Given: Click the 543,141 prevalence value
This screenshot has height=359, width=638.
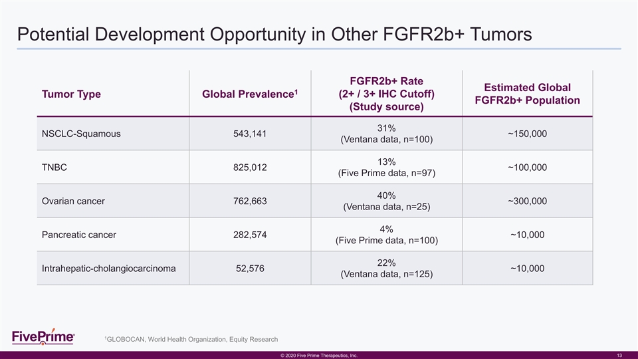Looking at the screenshot, I should (247, 134).
